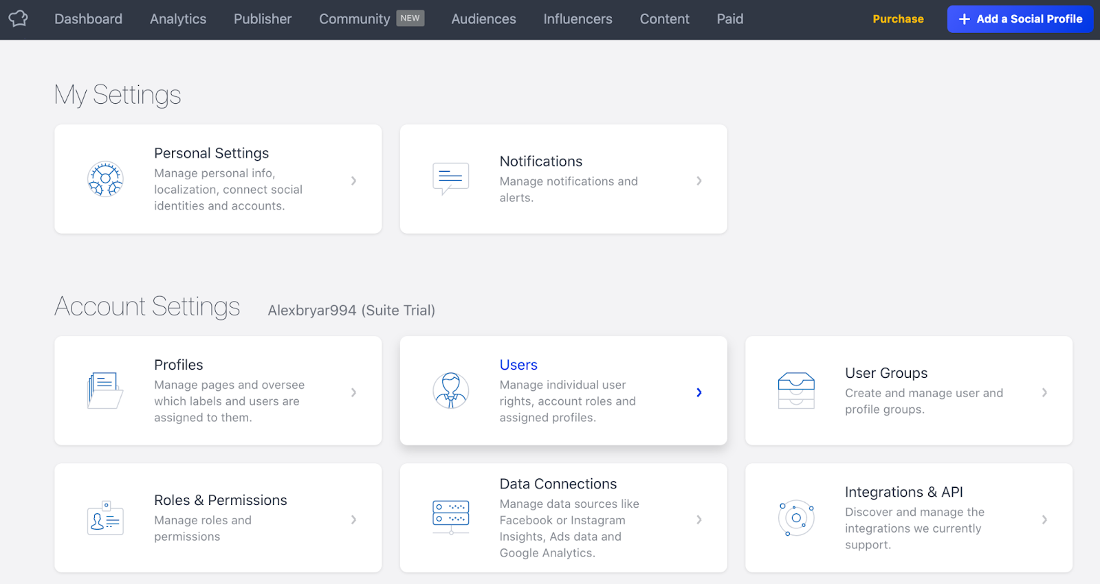Click the Integrations & API orbit icon
Viewport: 1100px width, 584px height.
796,518
